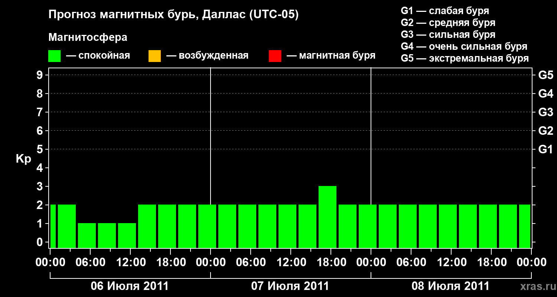Click the 'Магнитосфера' heading
Screen dimensions: 557x297
pos(88,37)
